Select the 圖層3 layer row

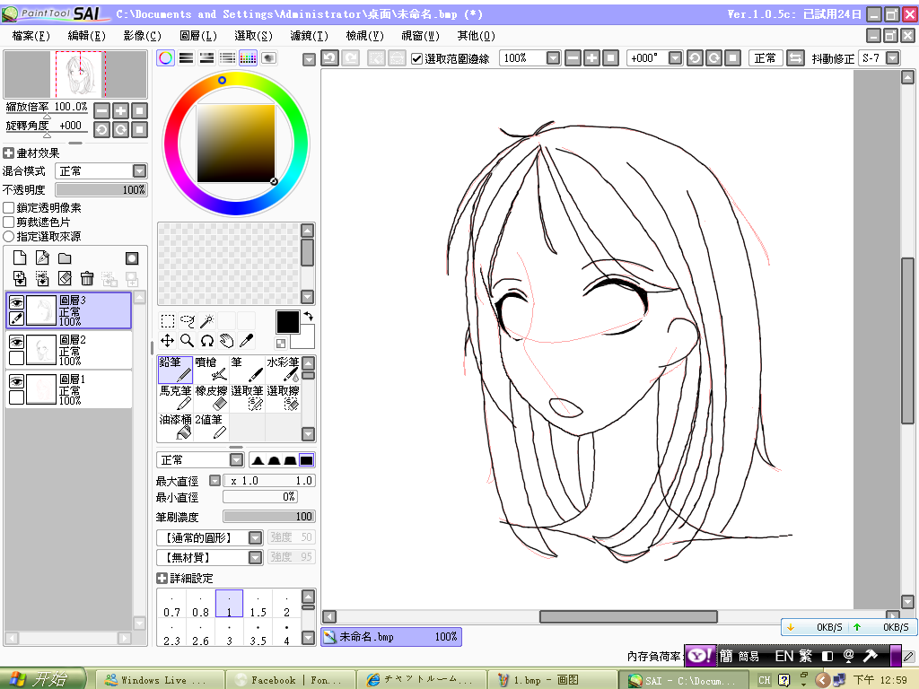pos(68,310)
